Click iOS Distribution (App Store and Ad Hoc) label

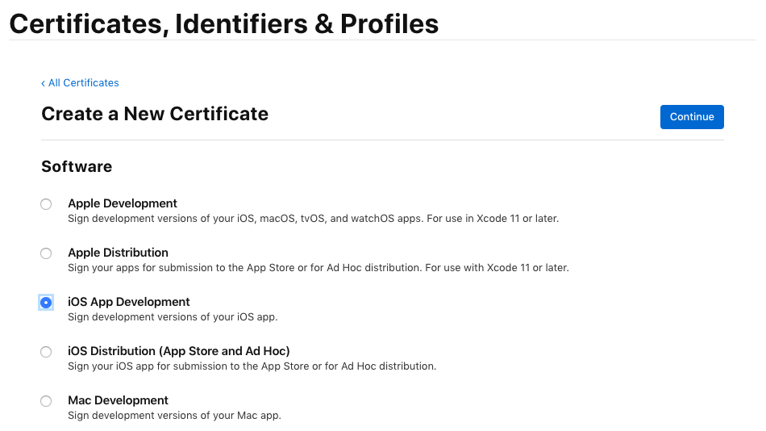point(179,351)
